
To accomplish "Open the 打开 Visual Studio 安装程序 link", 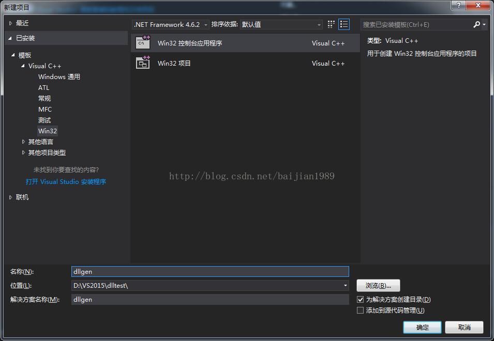I will 66,181.
